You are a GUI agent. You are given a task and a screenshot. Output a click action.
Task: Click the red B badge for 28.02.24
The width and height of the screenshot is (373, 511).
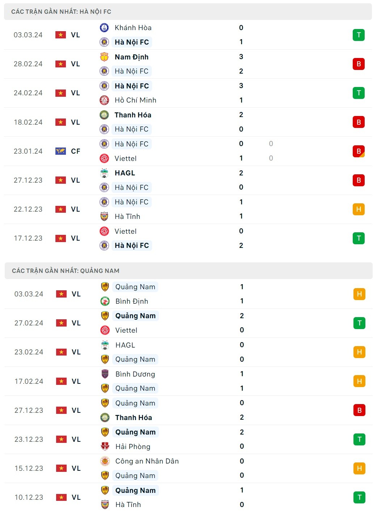(x=359, y=64)
